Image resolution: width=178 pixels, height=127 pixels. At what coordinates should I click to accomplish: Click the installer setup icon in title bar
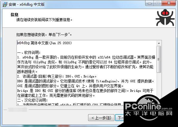[x=5, y=4]
